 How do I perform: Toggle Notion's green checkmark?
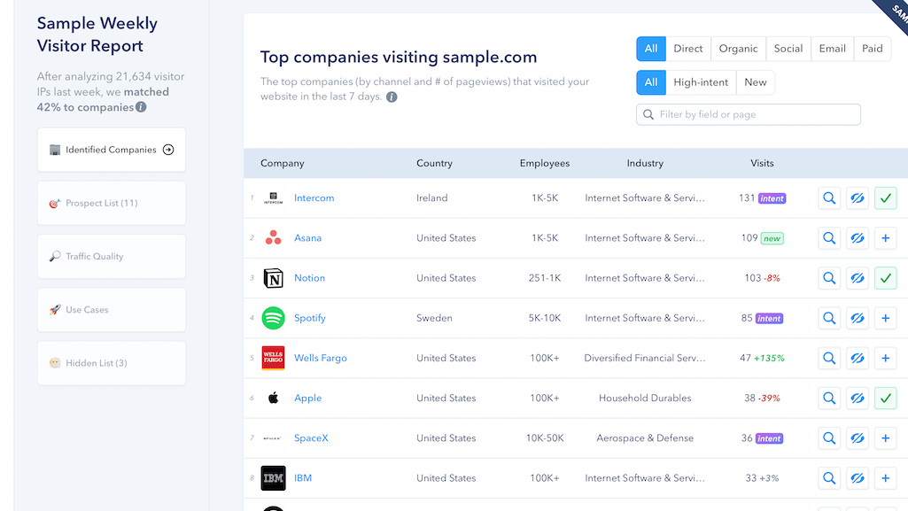[885, 277]
